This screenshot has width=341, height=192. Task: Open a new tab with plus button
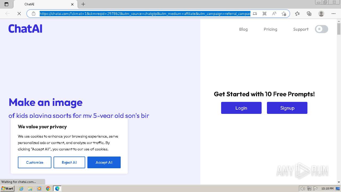(x=83, y=4)
